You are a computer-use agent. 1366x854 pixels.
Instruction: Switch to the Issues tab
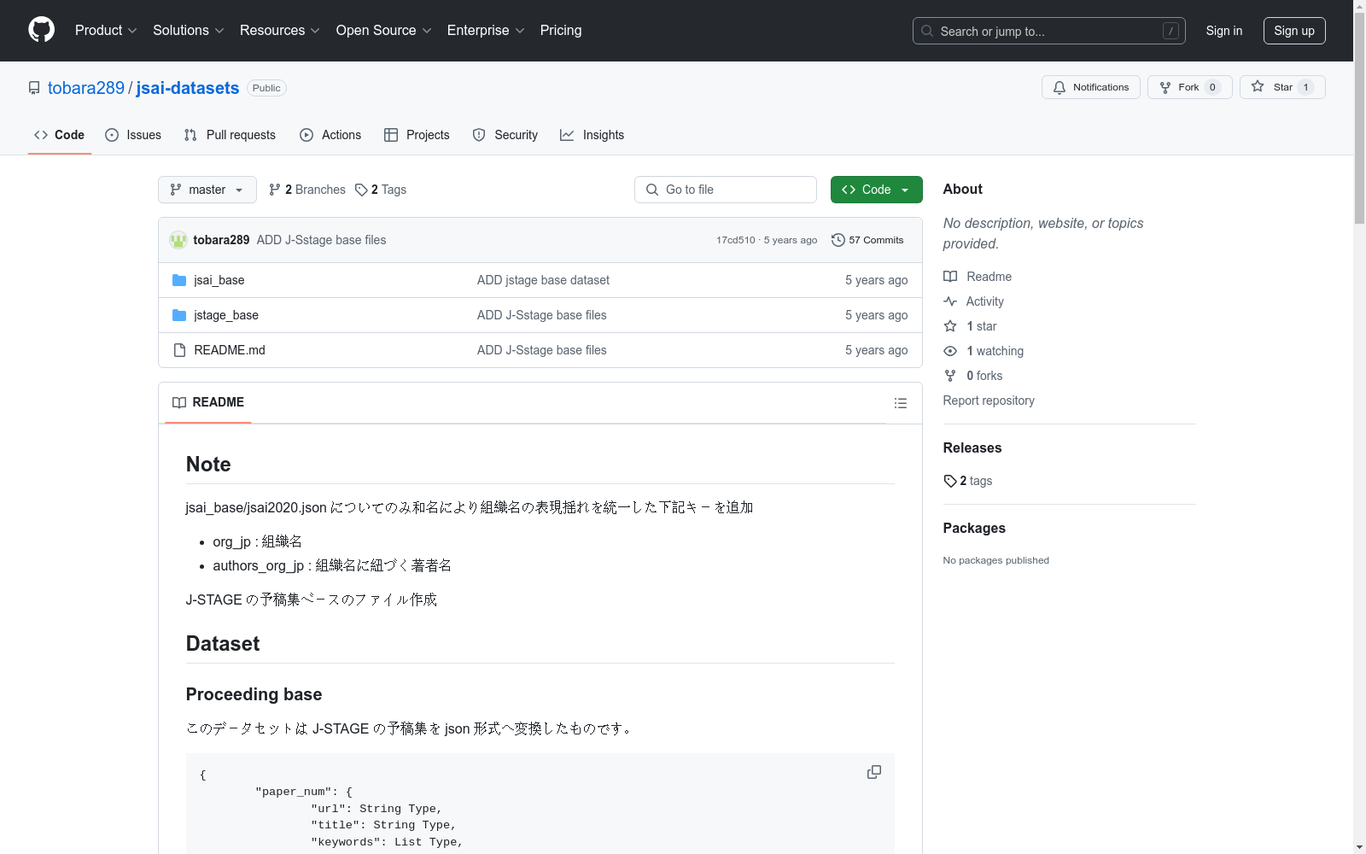(133, 135)
